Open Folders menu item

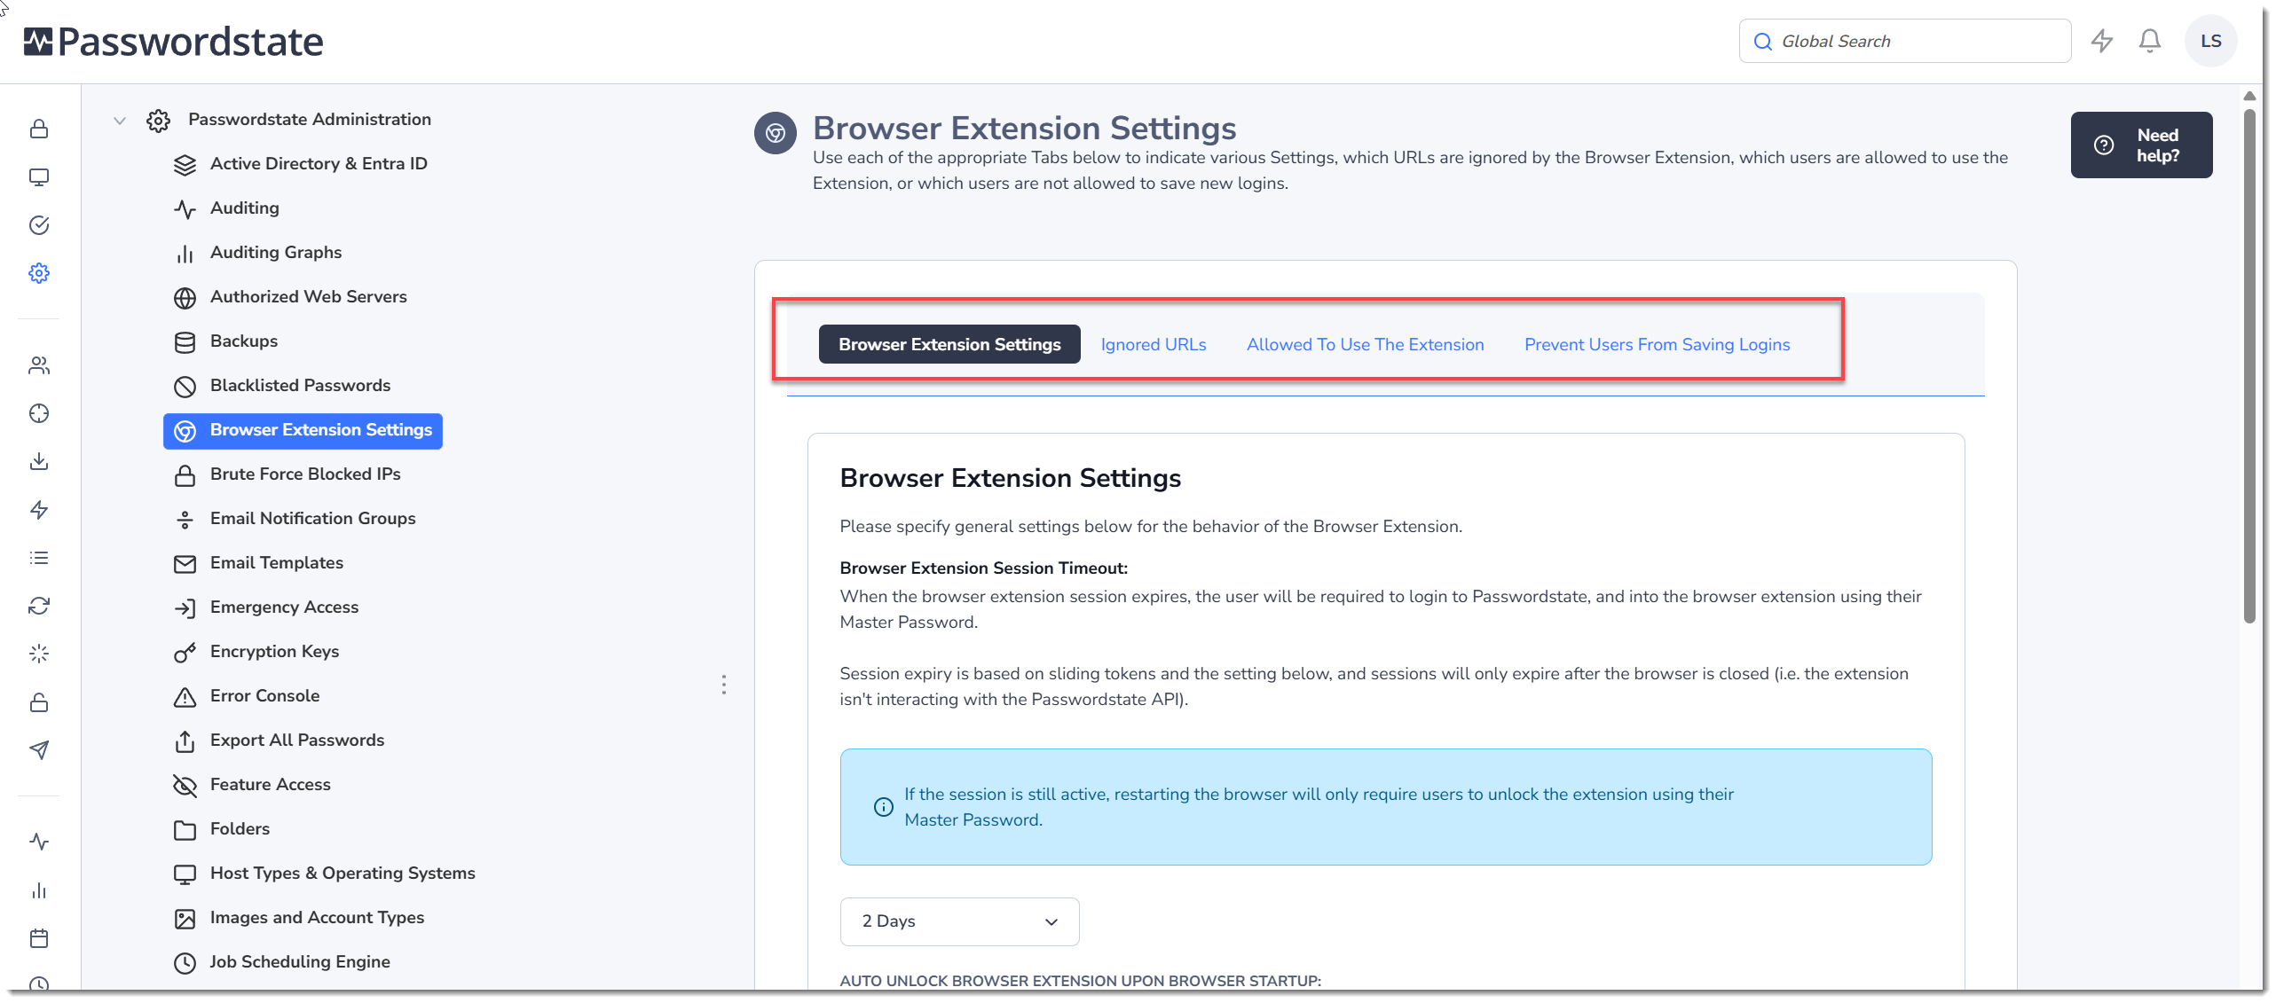[240, 828]
